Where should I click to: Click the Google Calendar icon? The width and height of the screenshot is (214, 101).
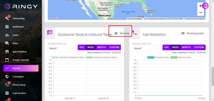click(7, 60)
